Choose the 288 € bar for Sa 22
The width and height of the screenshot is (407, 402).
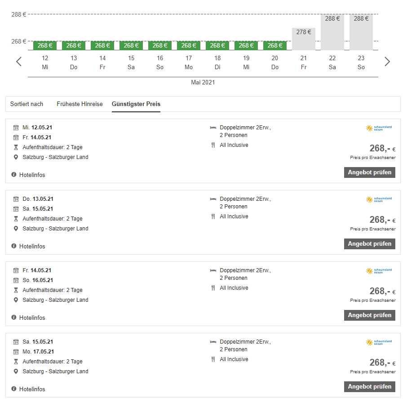[x=332, y=32]
